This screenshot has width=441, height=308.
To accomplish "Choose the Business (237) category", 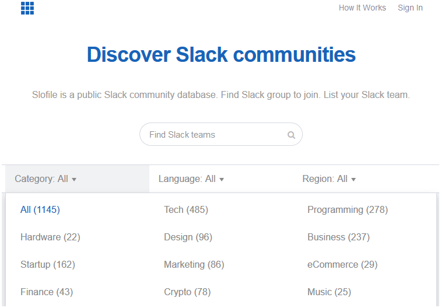I will tap(338, 237).
